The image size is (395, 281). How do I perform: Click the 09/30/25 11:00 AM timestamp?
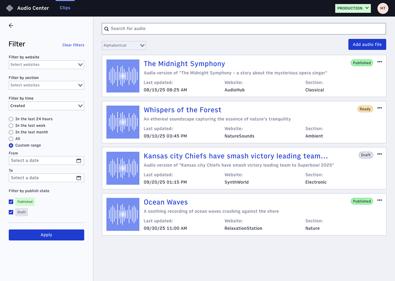pyautogui.click(x=165, y=228)
